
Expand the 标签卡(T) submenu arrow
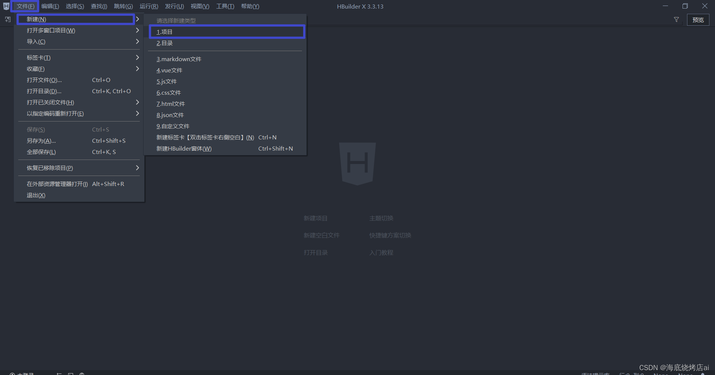click(x=137, y=57)
